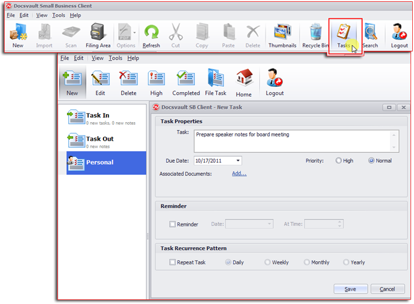This screenshot has width=414, height=304.
Task: Cancel the new task dialog
Action: [387, 289]
